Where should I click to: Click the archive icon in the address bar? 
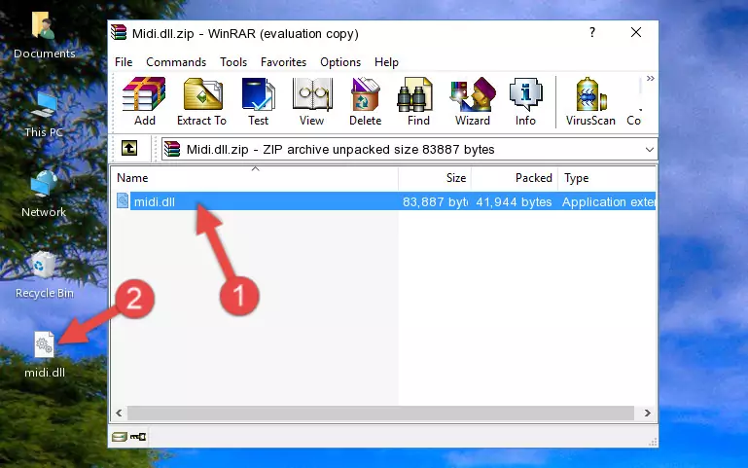pyautogui.click(x=172, y=149)
